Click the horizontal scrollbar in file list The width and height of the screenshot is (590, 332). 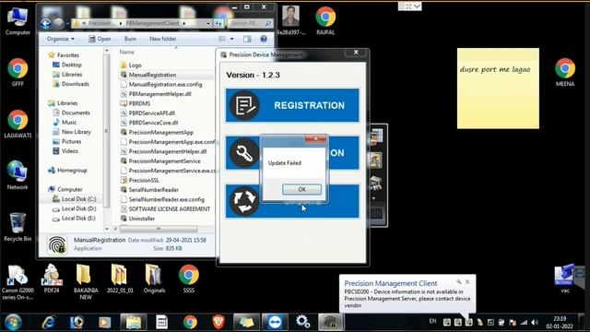click(159, 229)
